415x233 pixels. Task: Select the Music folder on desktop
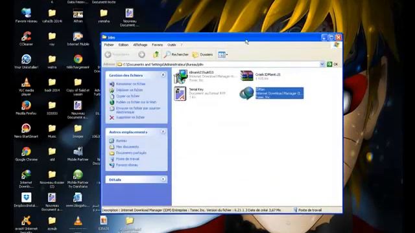pos(52,131)
